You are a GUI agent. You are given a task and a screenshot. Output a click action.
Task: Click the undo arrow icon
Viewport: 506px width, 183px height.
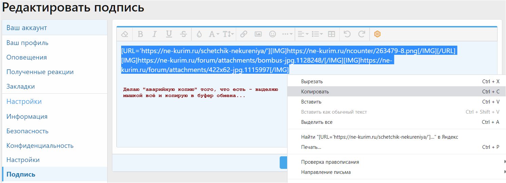(x=347, y=34)
